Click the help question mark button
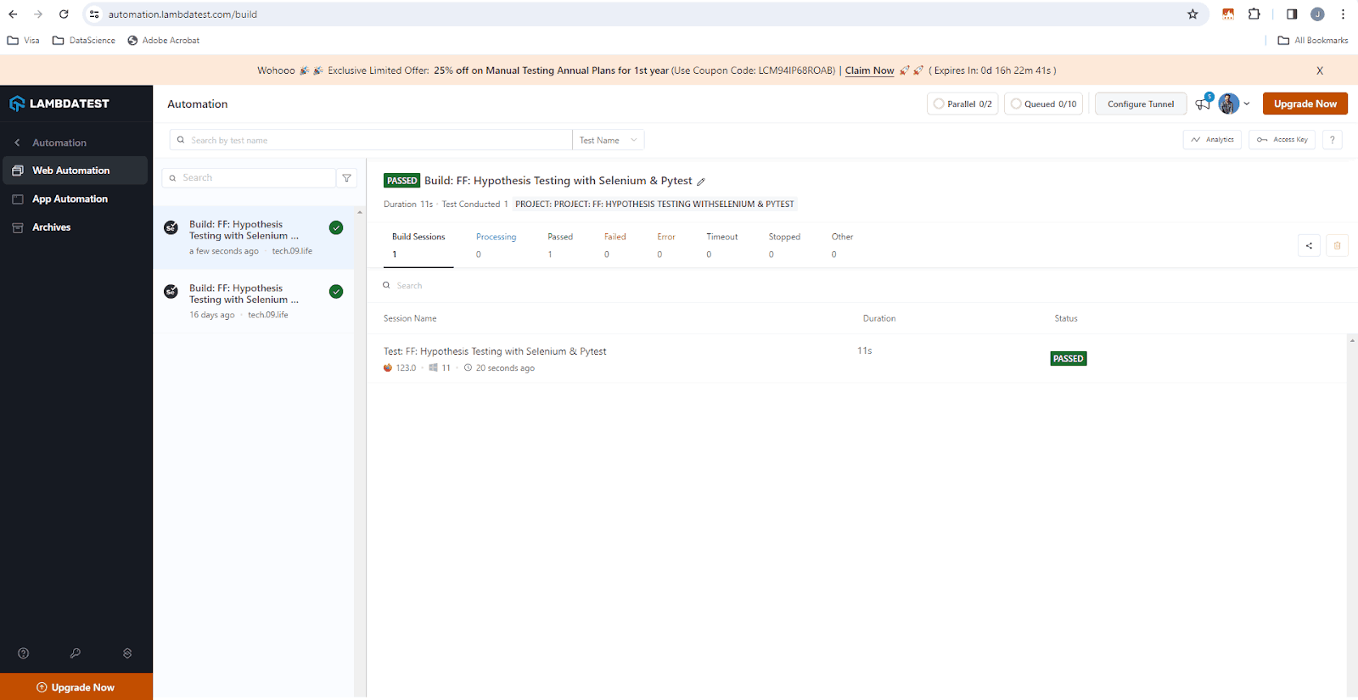The height and width of the screenshot is (700, 1358). [1332, 140]
